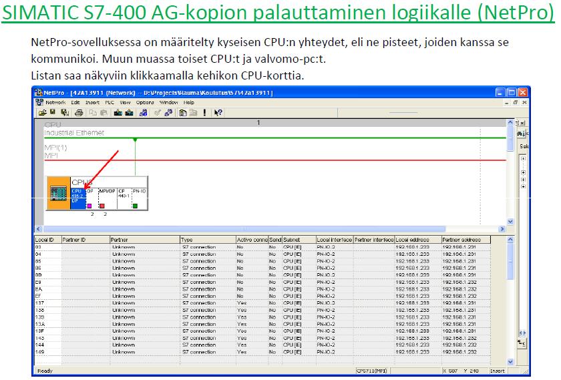Screen dimensions: 561x380
Task: Click the Copy toolbar icon
Action: [93, 113]
